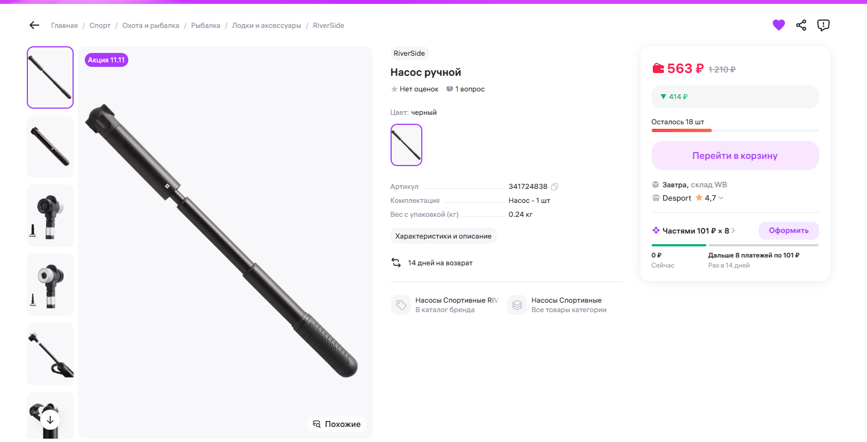Click the category layers icon
867x442 pixels.
517,305
